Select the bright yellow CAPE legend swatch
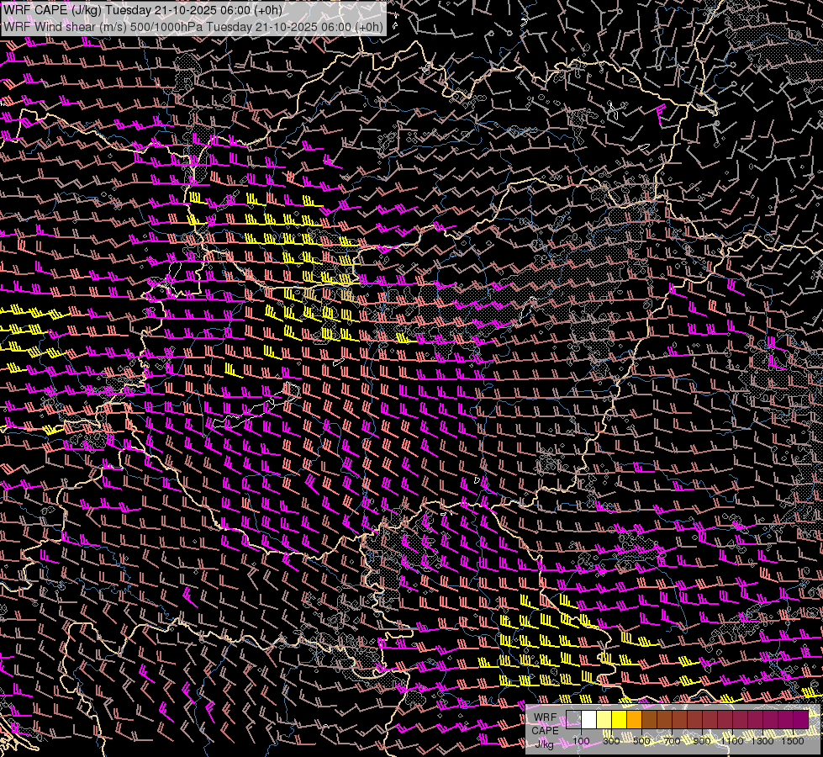The width and height of the screenshot is (823, 757). coord(620,719)
